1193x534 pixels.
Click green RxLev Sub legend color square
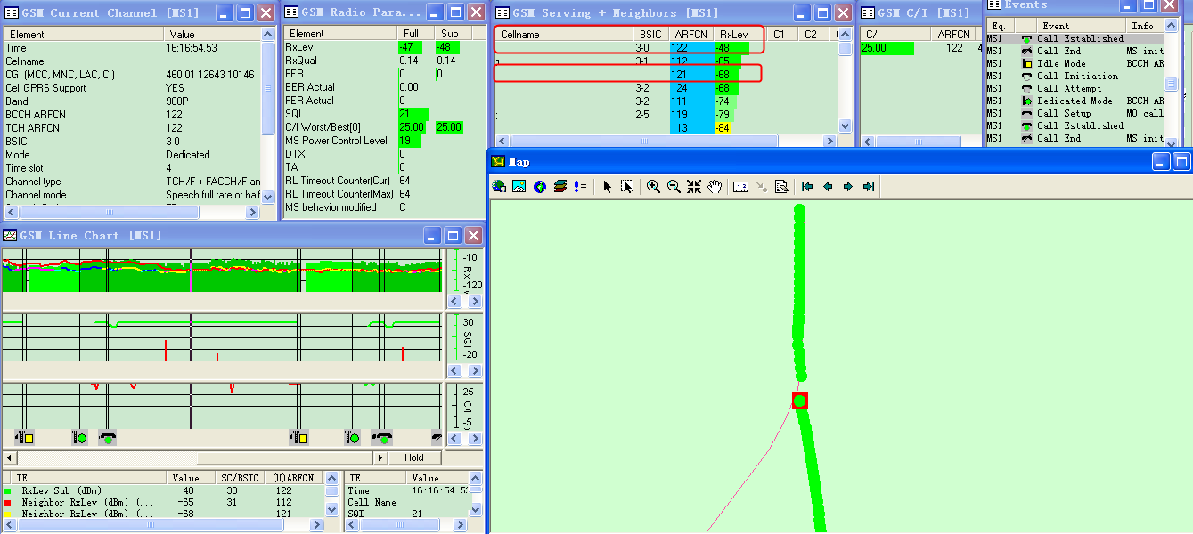[x=8, y=491]
